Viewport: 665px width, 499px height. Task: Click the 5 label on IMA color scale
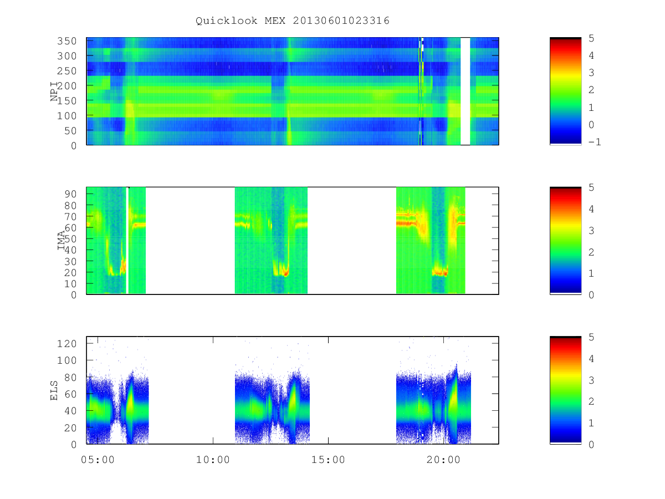coord(592,188)
